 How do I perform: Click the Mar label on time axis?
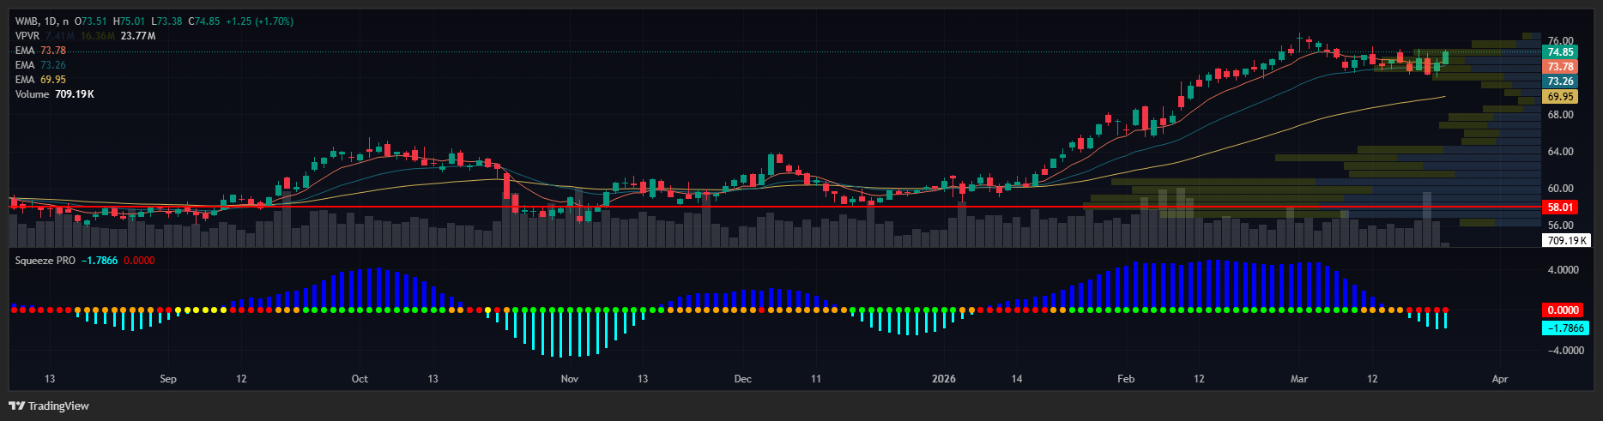click(1299, 379)
